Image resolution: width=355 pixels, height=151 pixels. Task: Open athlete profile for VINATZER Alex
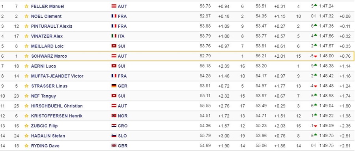(47, 36)
